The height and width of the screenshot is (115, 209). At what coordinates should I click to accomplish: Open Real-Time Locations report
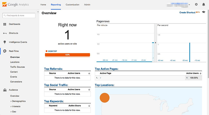click(x=15, y=62)
